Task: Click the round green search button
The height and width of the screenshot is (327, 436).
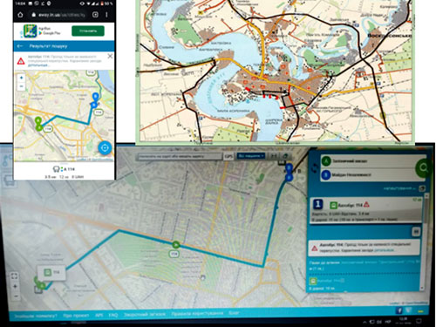Action: [423, 167]
